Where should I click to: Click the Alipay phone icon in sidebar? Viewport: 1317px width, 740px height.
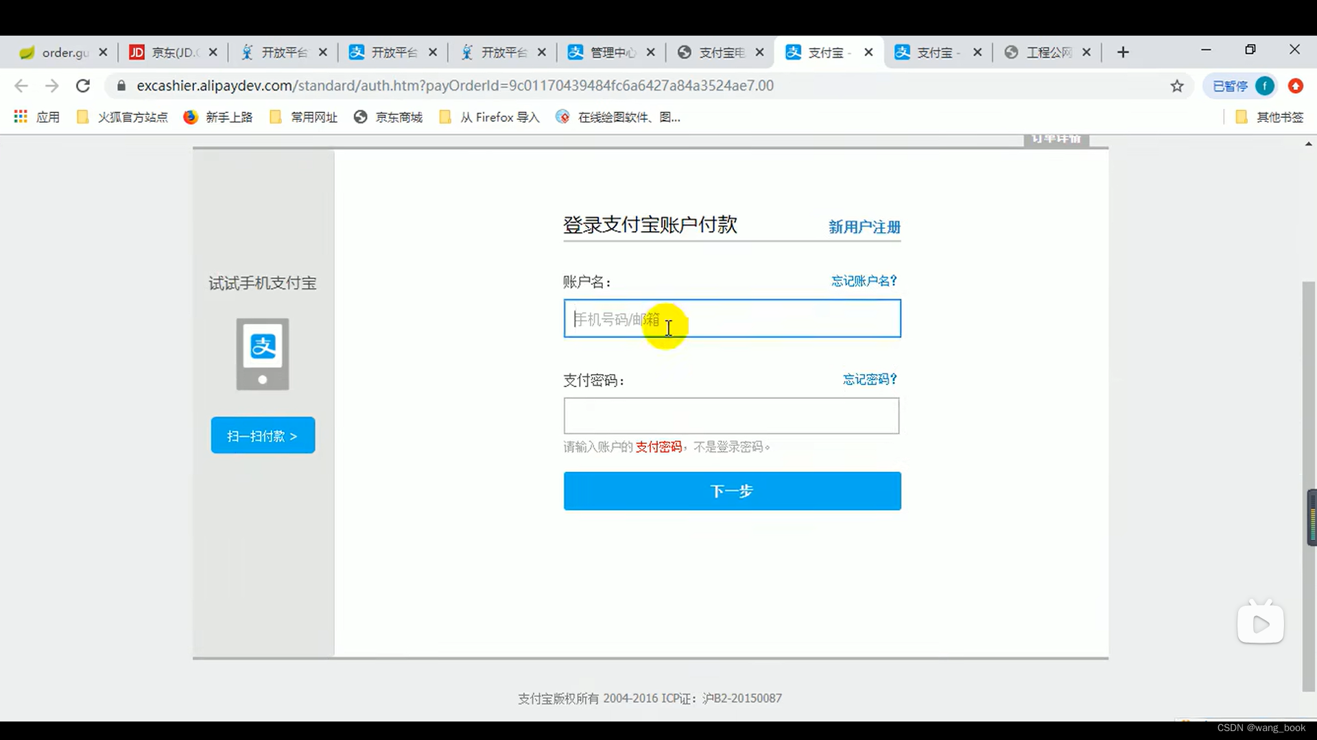click(263, 354)
